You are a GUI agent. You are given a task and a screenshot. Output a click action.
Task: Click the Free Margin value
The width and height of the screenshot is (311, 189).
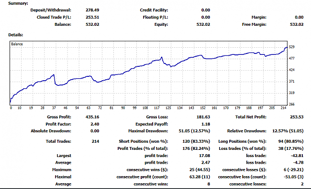(x=297, y=24)
